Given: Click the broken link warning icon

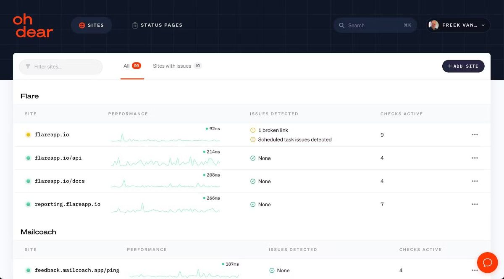Looking at the screenshot, I should [253, 130].
